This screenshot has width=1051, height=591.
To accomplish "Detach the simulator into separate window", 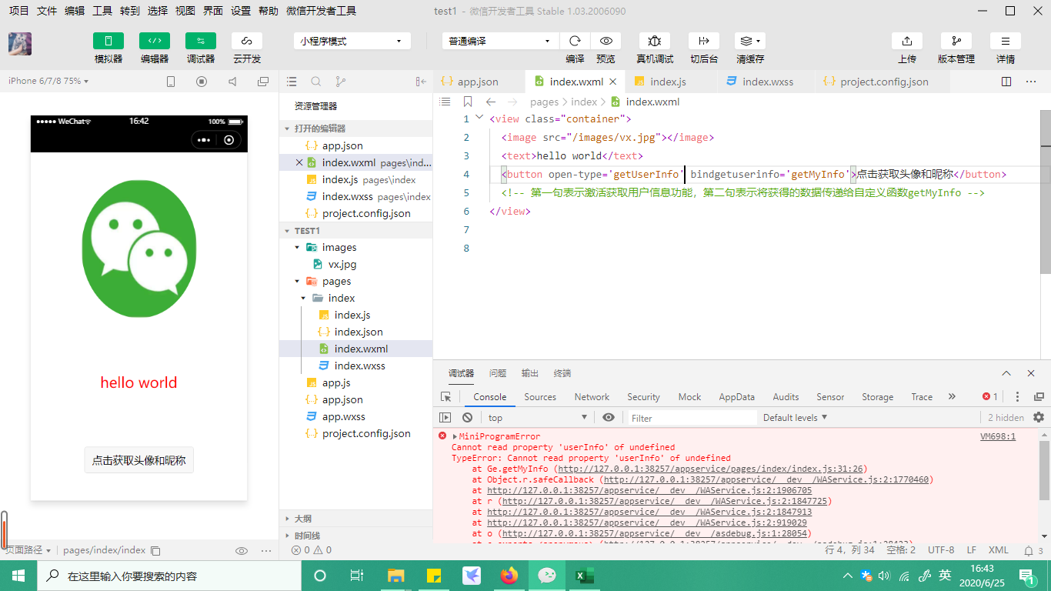I will click(263, 82).
